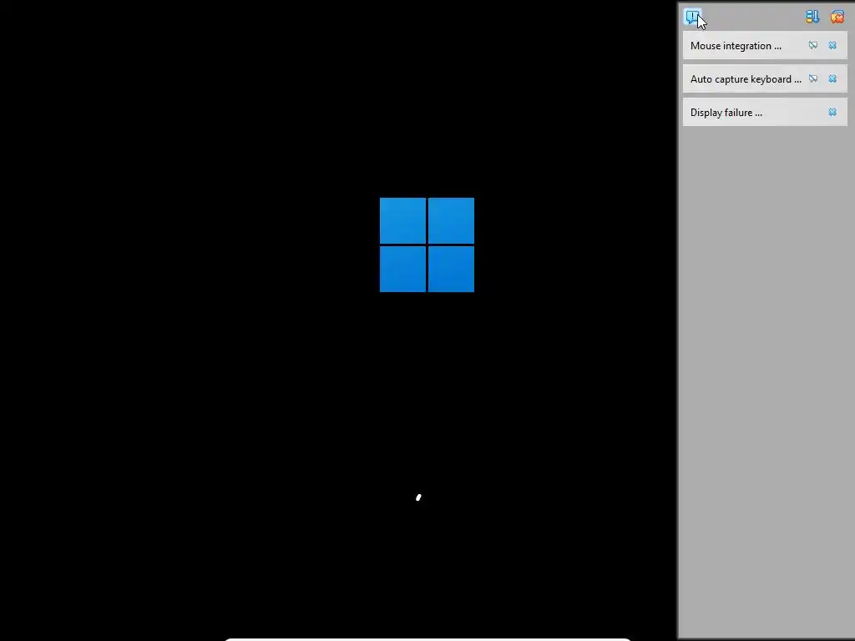Delete all finished notifications icon
Image resolution: width=855 pixels, height=641 pixels.
[837, 17]
